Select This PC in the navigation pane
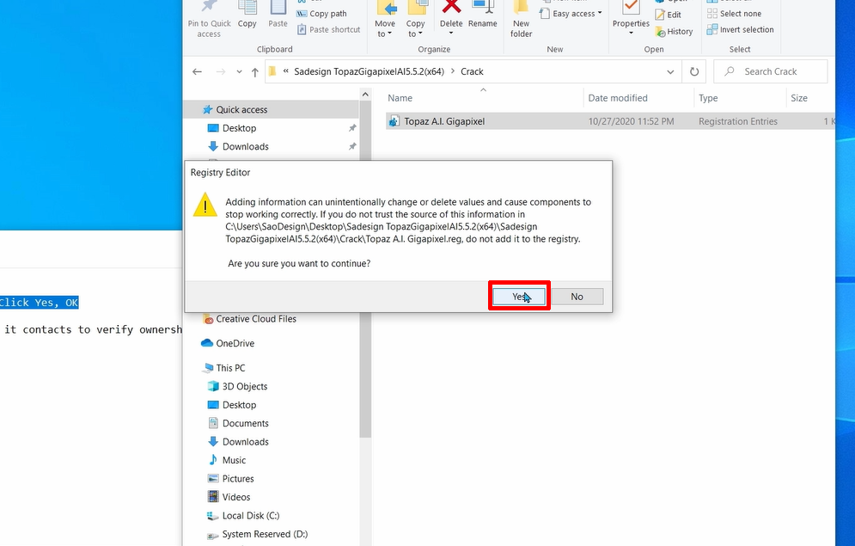The height and width of the screenshot is (546, 855). [230, 368]
